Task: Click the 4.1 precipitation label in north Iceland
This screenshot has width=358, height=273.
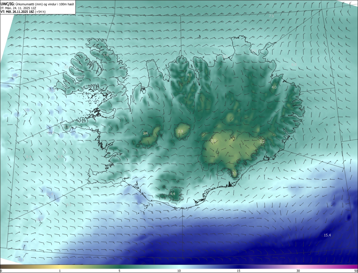Action: pyautogui.click(x=190, y=75)
